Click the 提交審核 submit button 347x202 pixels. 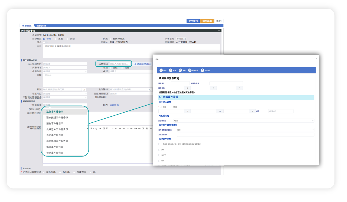tap(193, 21)
